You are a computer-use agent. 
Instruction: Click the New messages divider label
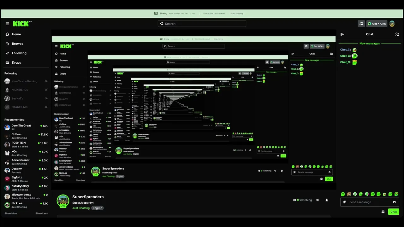pyautogui.click(x=370, y=44)
